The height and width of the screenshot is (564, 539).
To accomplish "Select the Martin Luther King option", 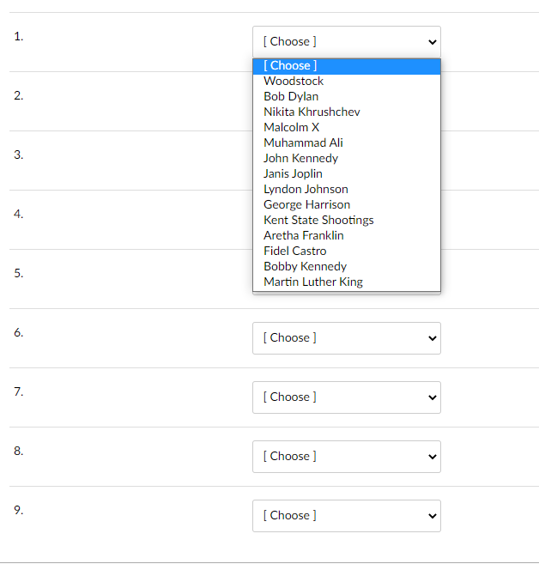I will pyautogui.click(x=312, y=282).
